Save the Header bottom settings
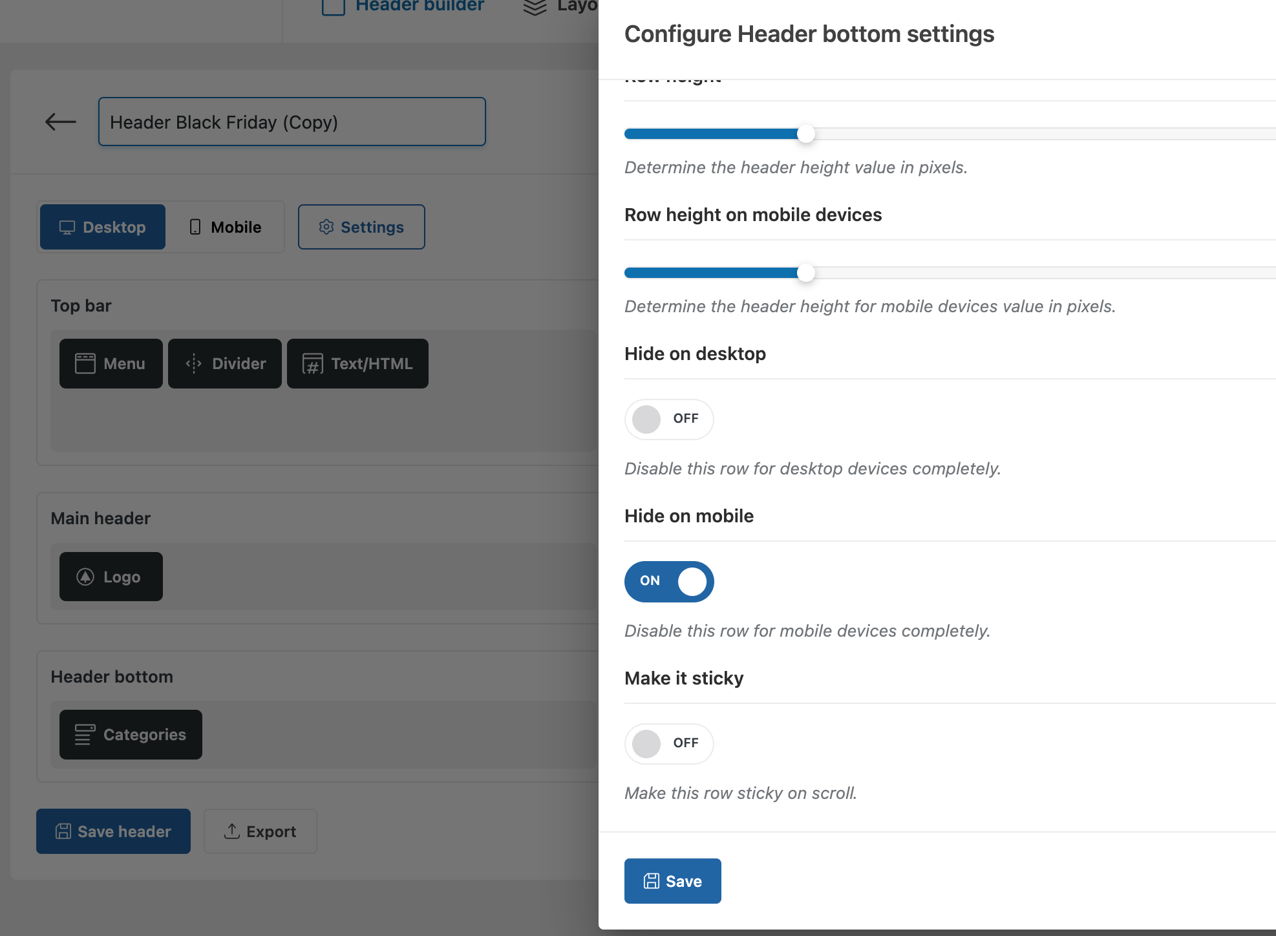This screenshot has height=936, width=1276. coord(672,881)
